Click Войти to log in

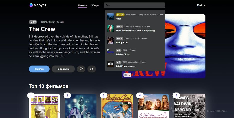click(201, 5)
